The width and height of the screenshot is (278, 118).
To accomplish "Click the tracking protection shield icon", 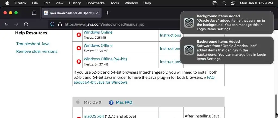I will [52, 24].
